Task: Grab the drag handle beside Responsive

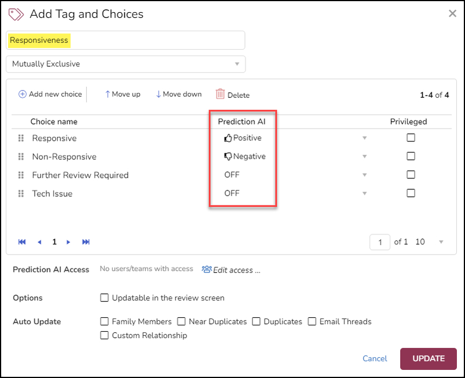Action: [x=21, y=138]
